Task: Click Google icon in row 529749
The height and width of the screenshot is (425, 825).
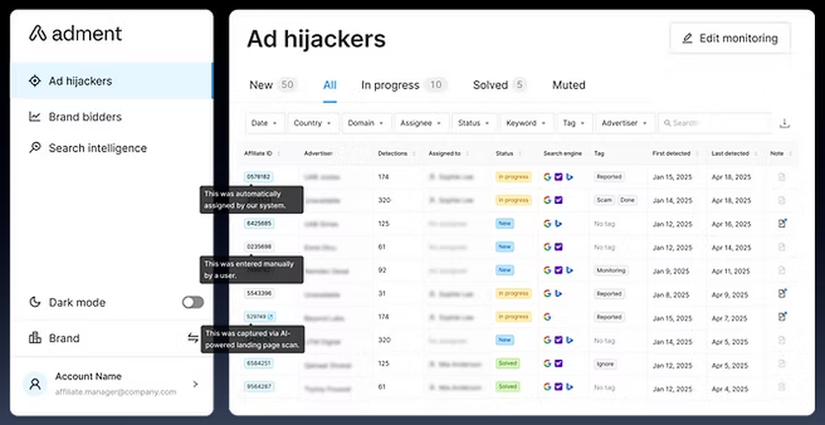Action: click(547, 317)
